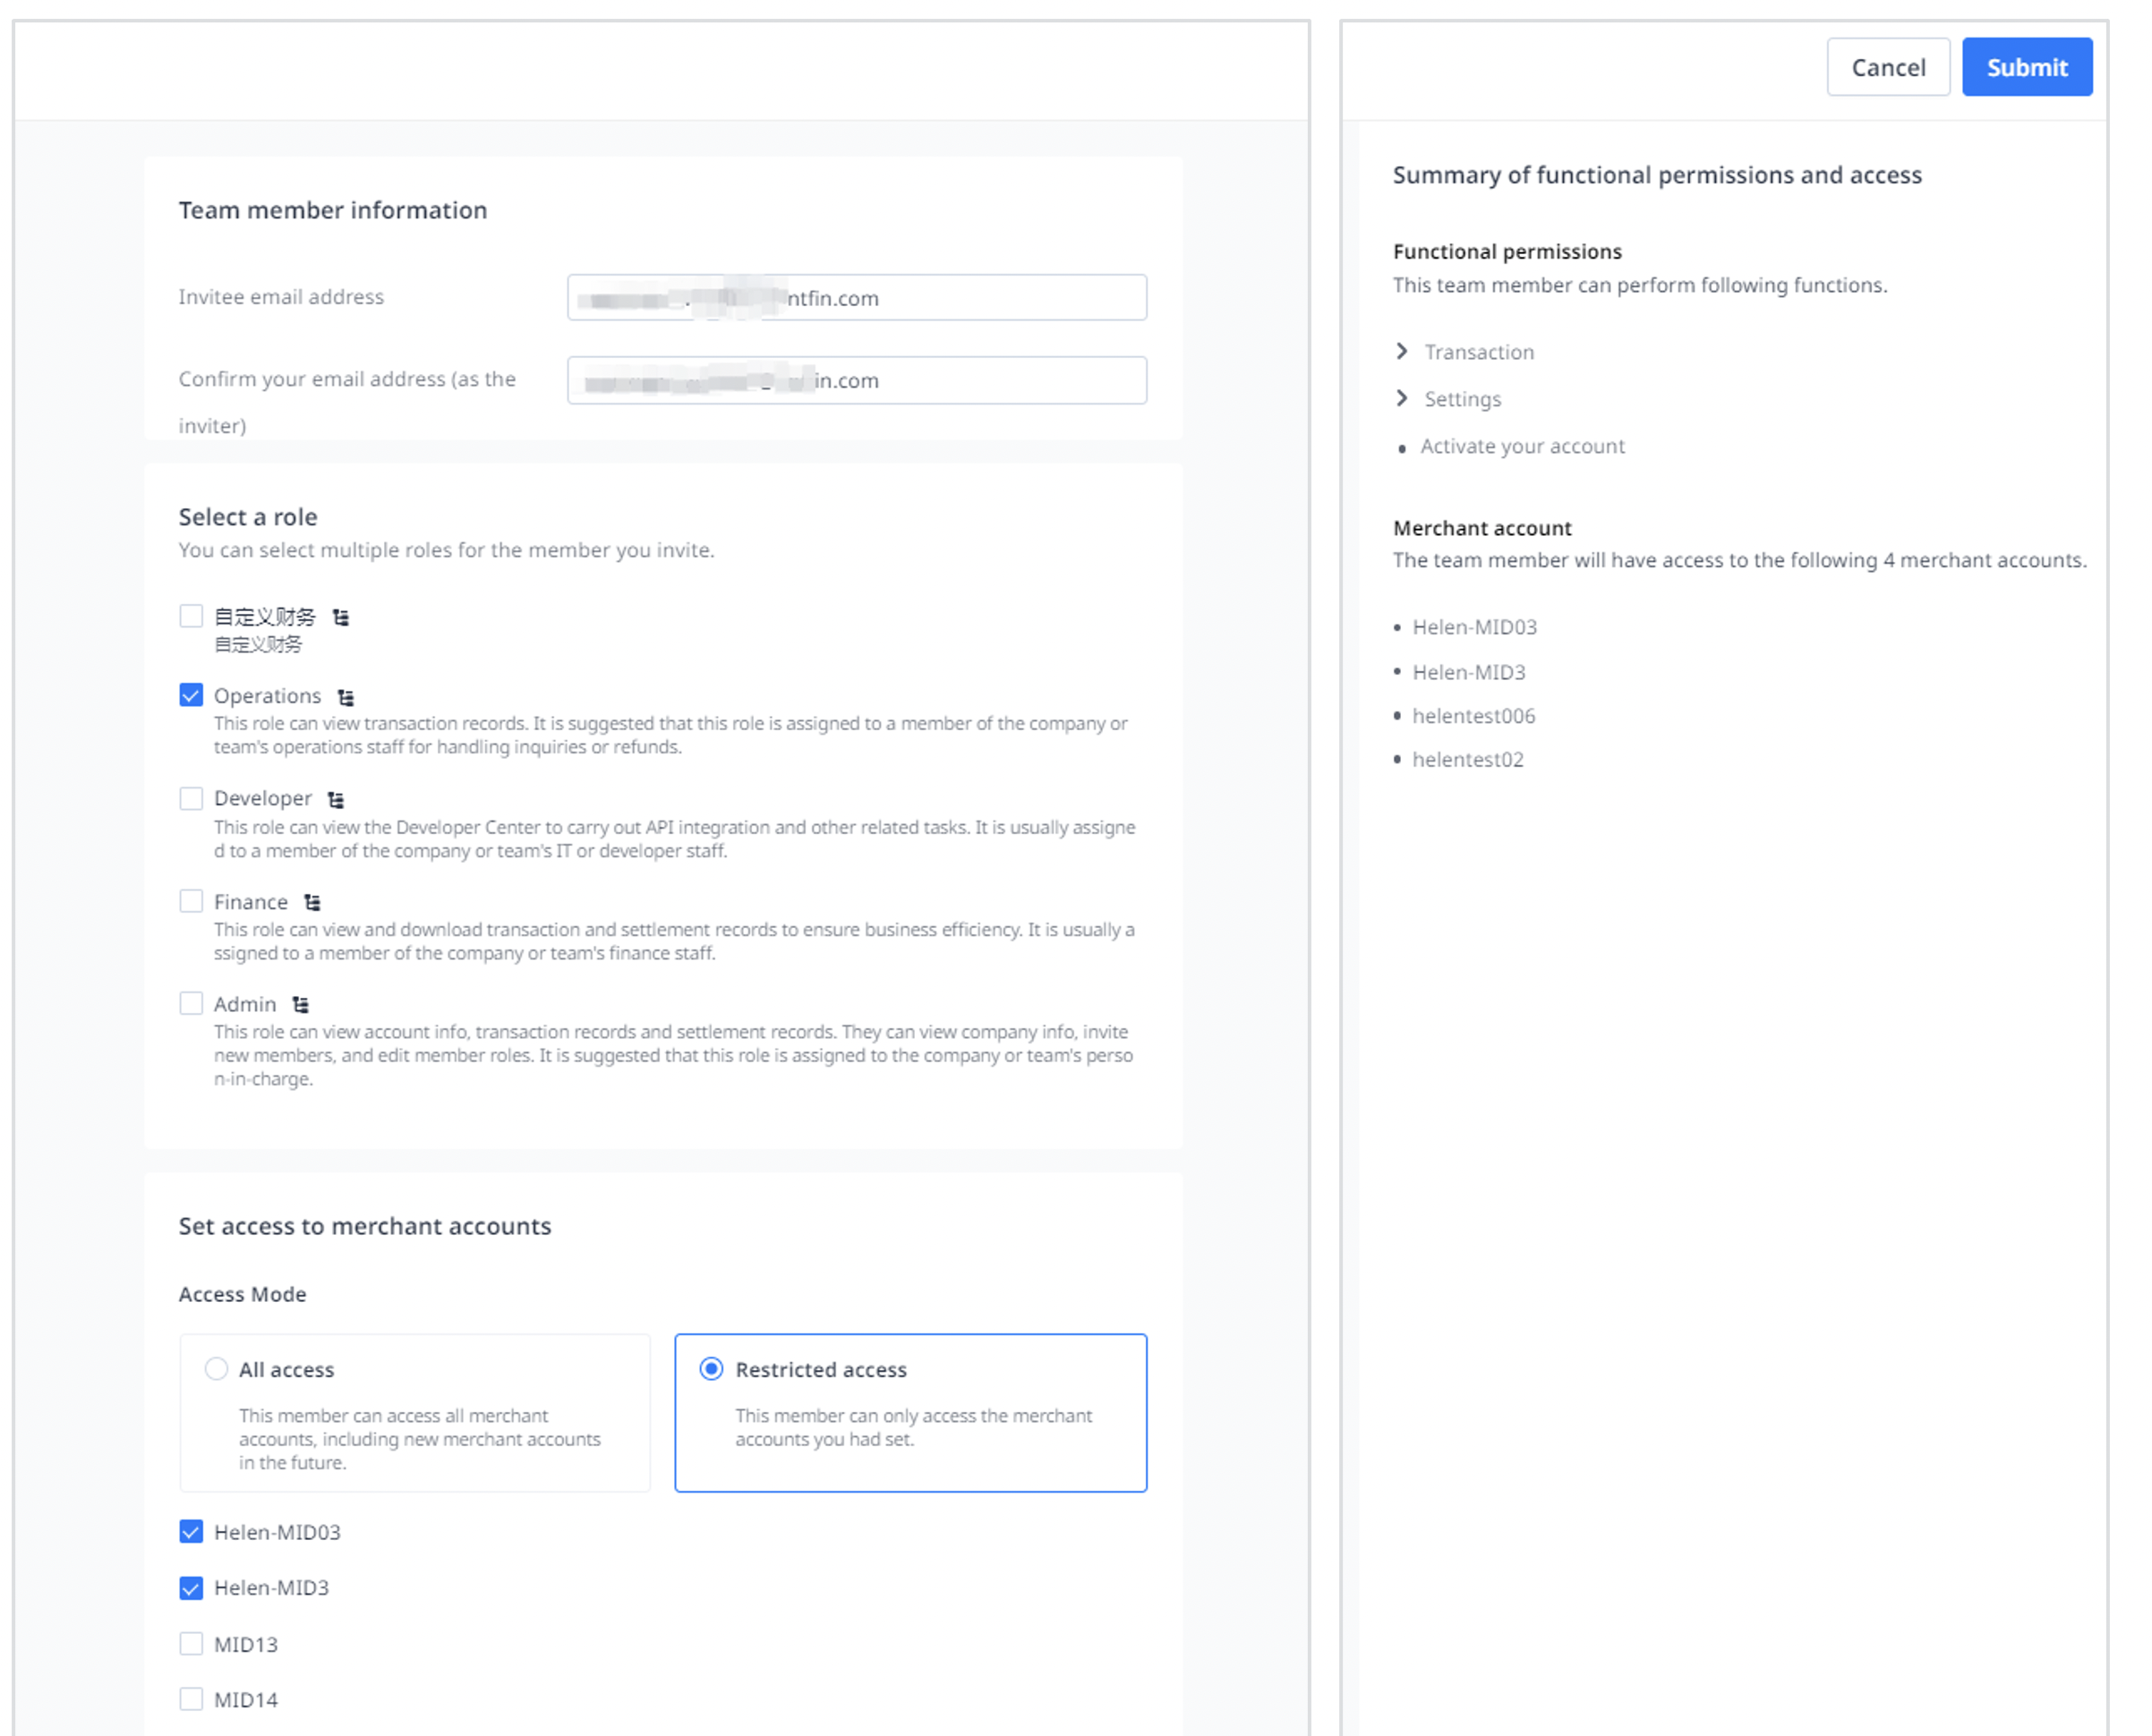Check the Admin role checkbox

pos(191,1003)
